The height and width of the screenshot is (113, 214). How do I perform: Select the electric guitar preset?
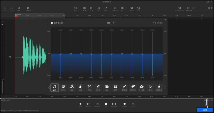point(124,88)
